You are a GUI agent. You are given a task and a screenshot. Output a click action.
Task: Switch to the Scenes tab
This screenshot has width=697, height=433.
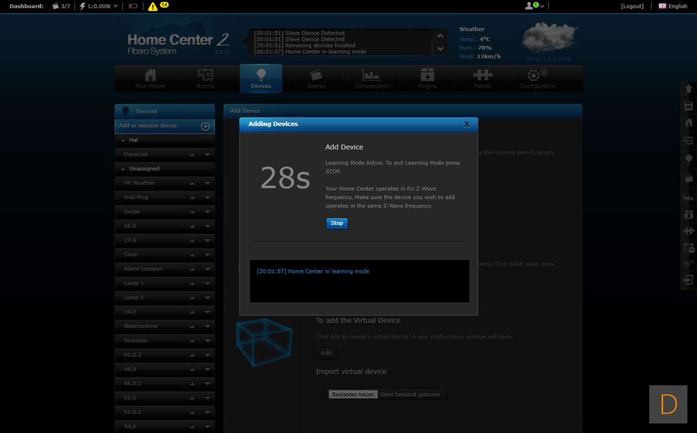[x=316, y=79]
